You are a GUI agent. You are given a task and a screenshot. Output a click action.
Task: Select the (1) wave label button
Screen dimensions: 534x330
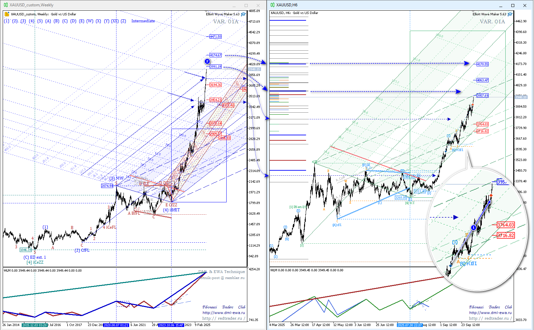(x=7, y=21)
